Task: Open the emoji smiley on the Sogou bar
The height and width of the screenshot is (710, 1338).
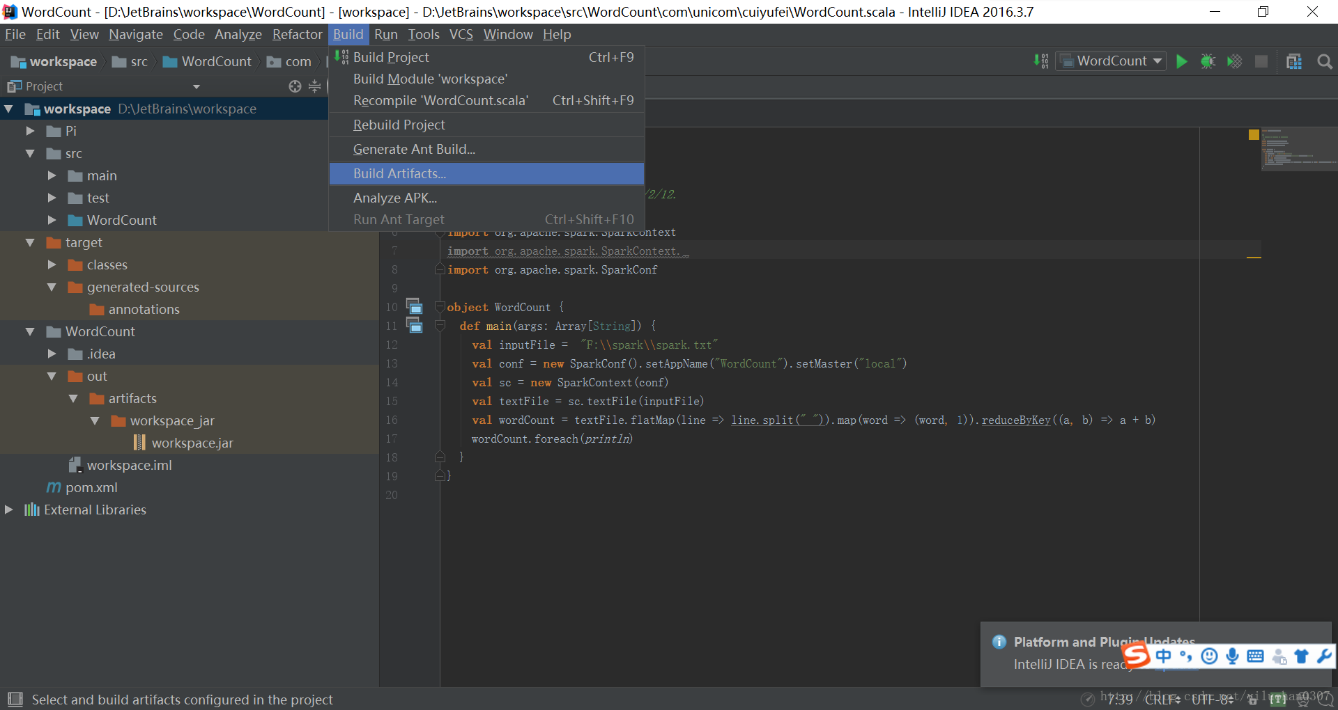Action: 1210,656
